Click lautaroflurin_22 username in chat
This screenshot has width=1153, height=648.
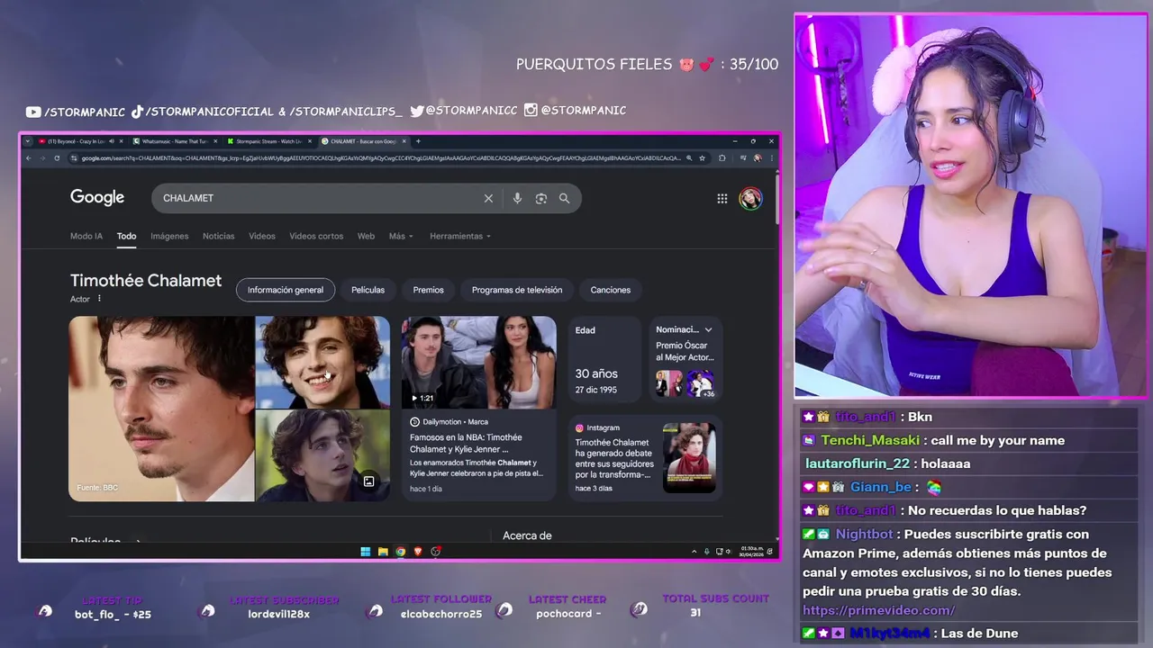(858, 463)
